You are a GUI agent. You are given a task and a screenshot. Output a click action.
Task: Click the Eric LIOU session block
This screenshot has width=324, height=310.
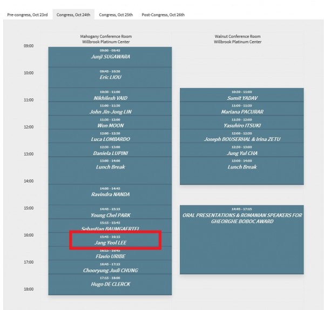[110, 77]
